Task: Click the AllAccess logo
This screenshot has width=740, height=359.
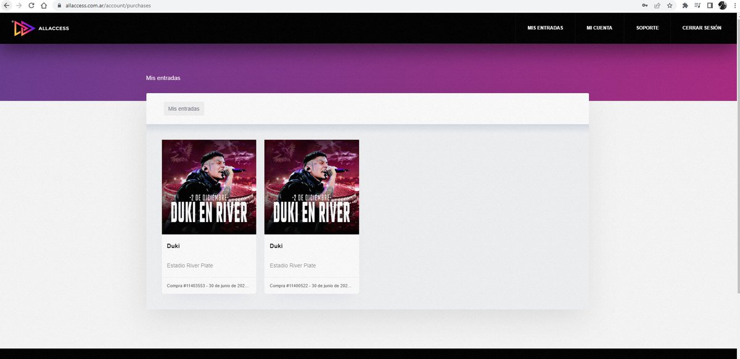Action: [41, 28]
